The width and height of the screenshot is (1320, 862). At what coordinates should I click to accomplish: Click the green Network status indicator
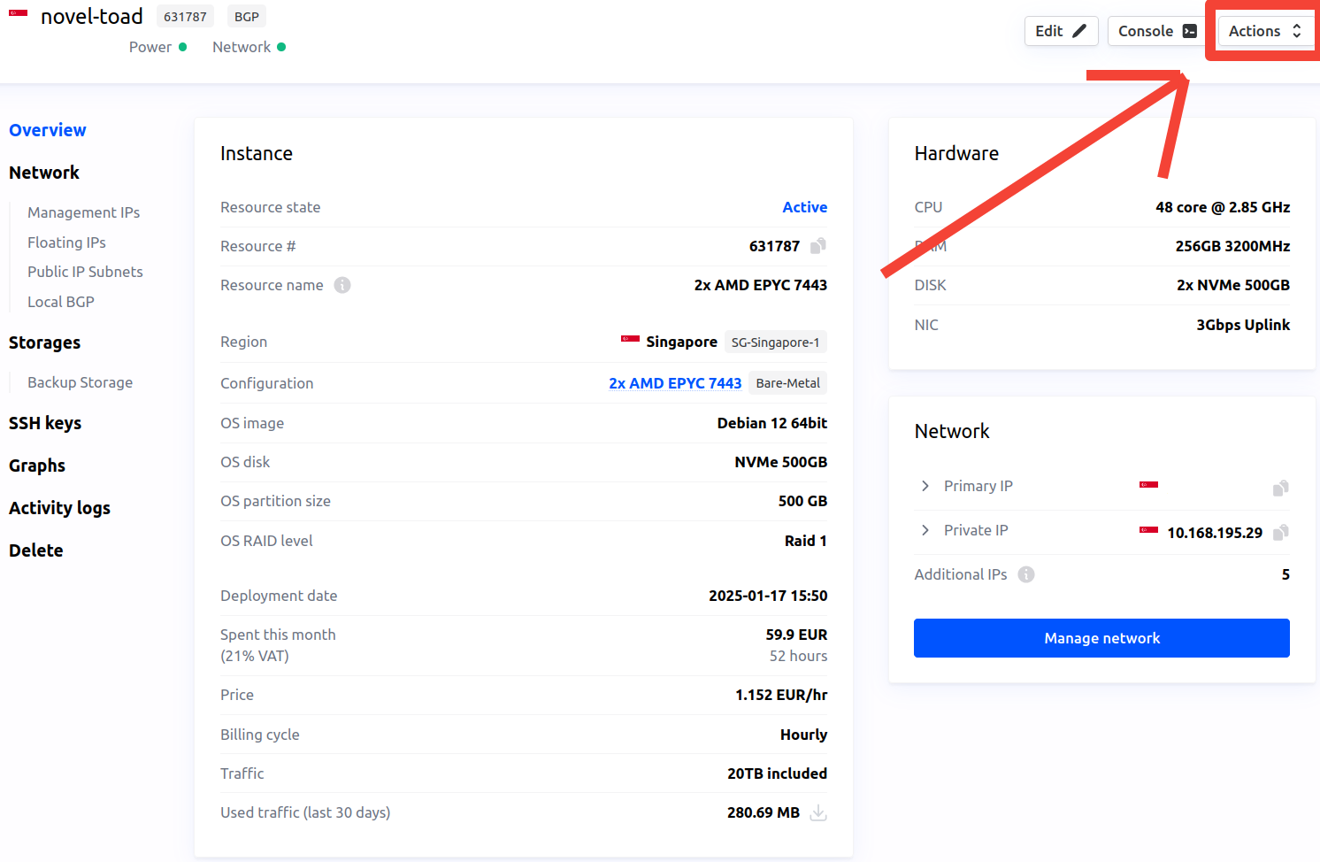[x=282, y=46]
